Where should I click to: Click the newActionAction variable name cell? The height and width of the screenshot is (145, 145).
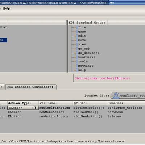click(x=54, y=116)
